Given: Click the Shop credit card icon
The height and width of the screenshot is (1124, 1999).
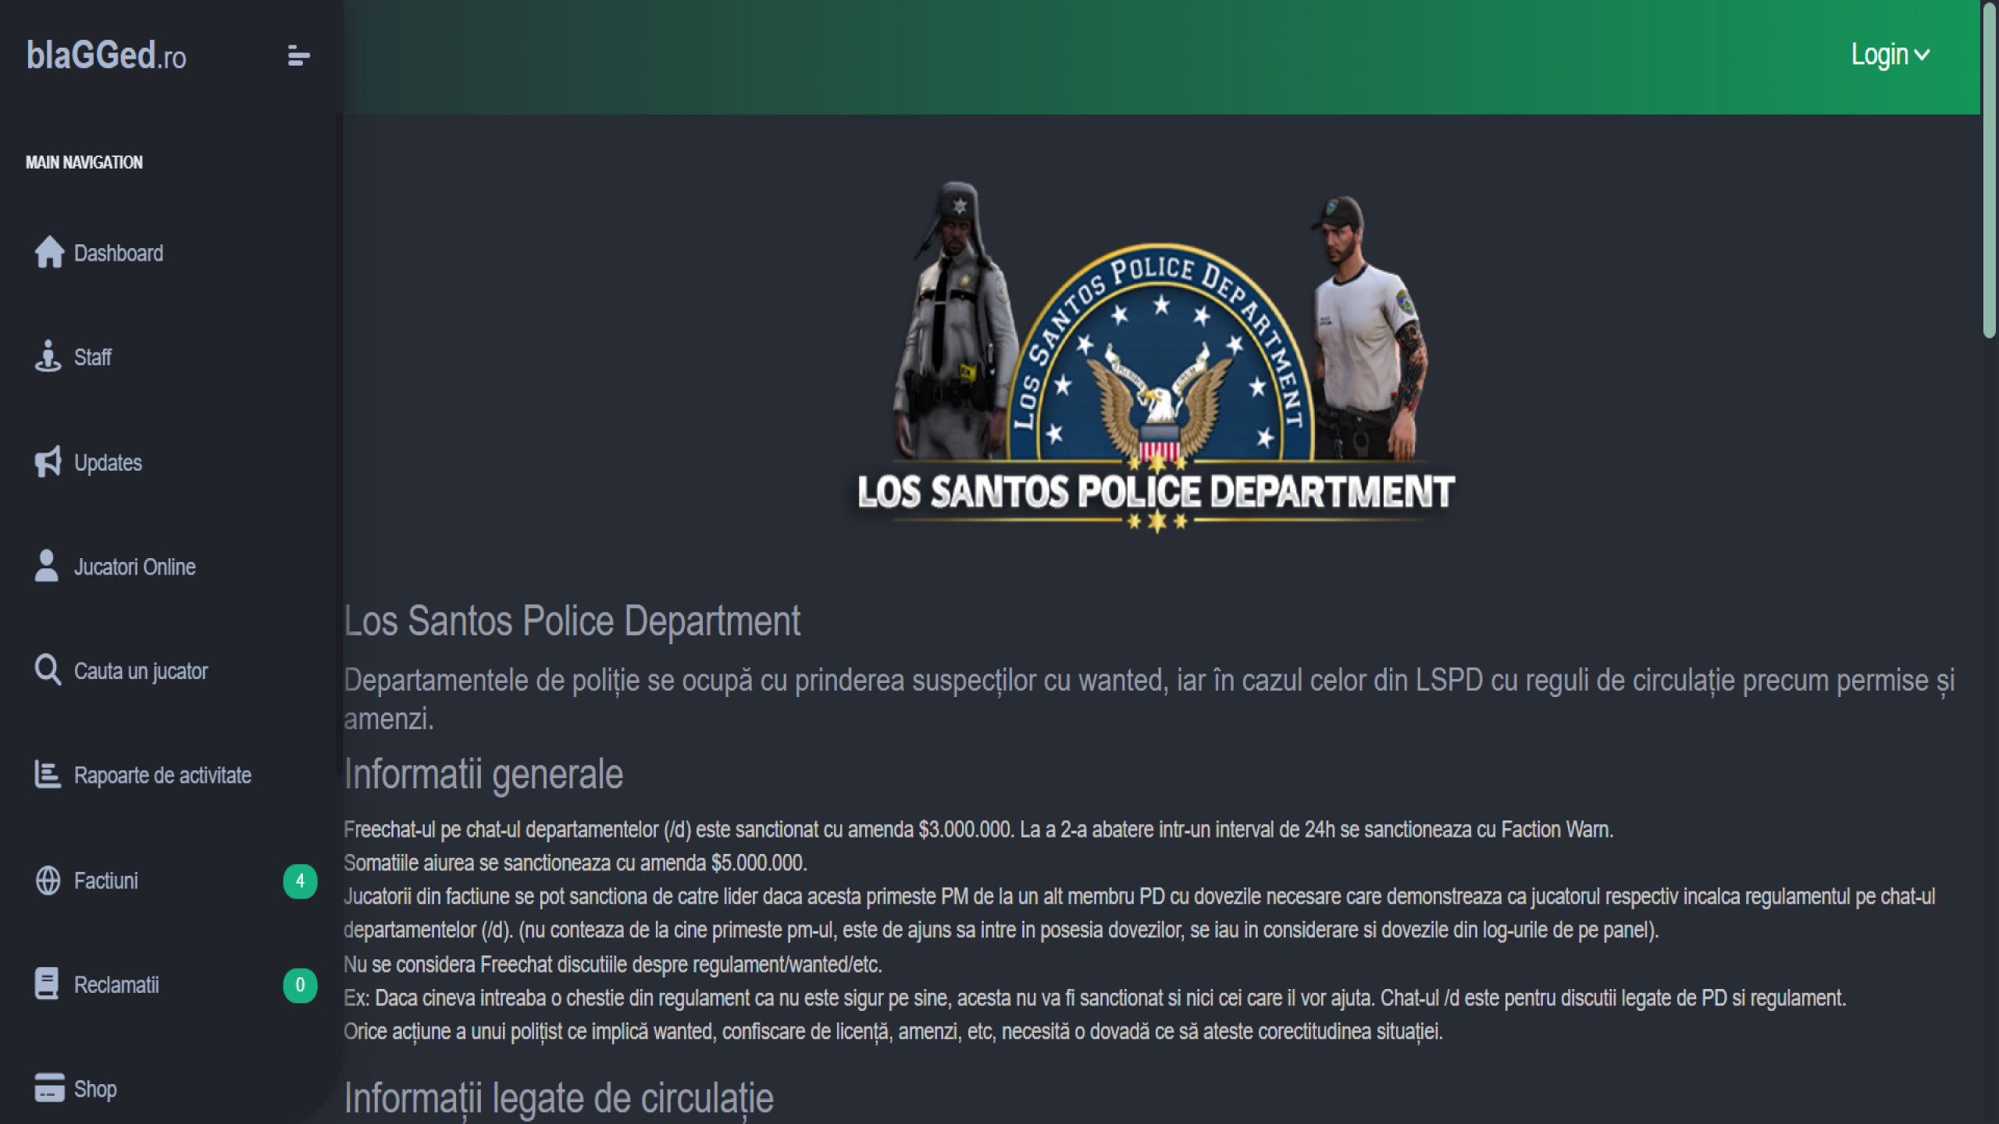Looking at the screenshot, I should point(49,1087).
